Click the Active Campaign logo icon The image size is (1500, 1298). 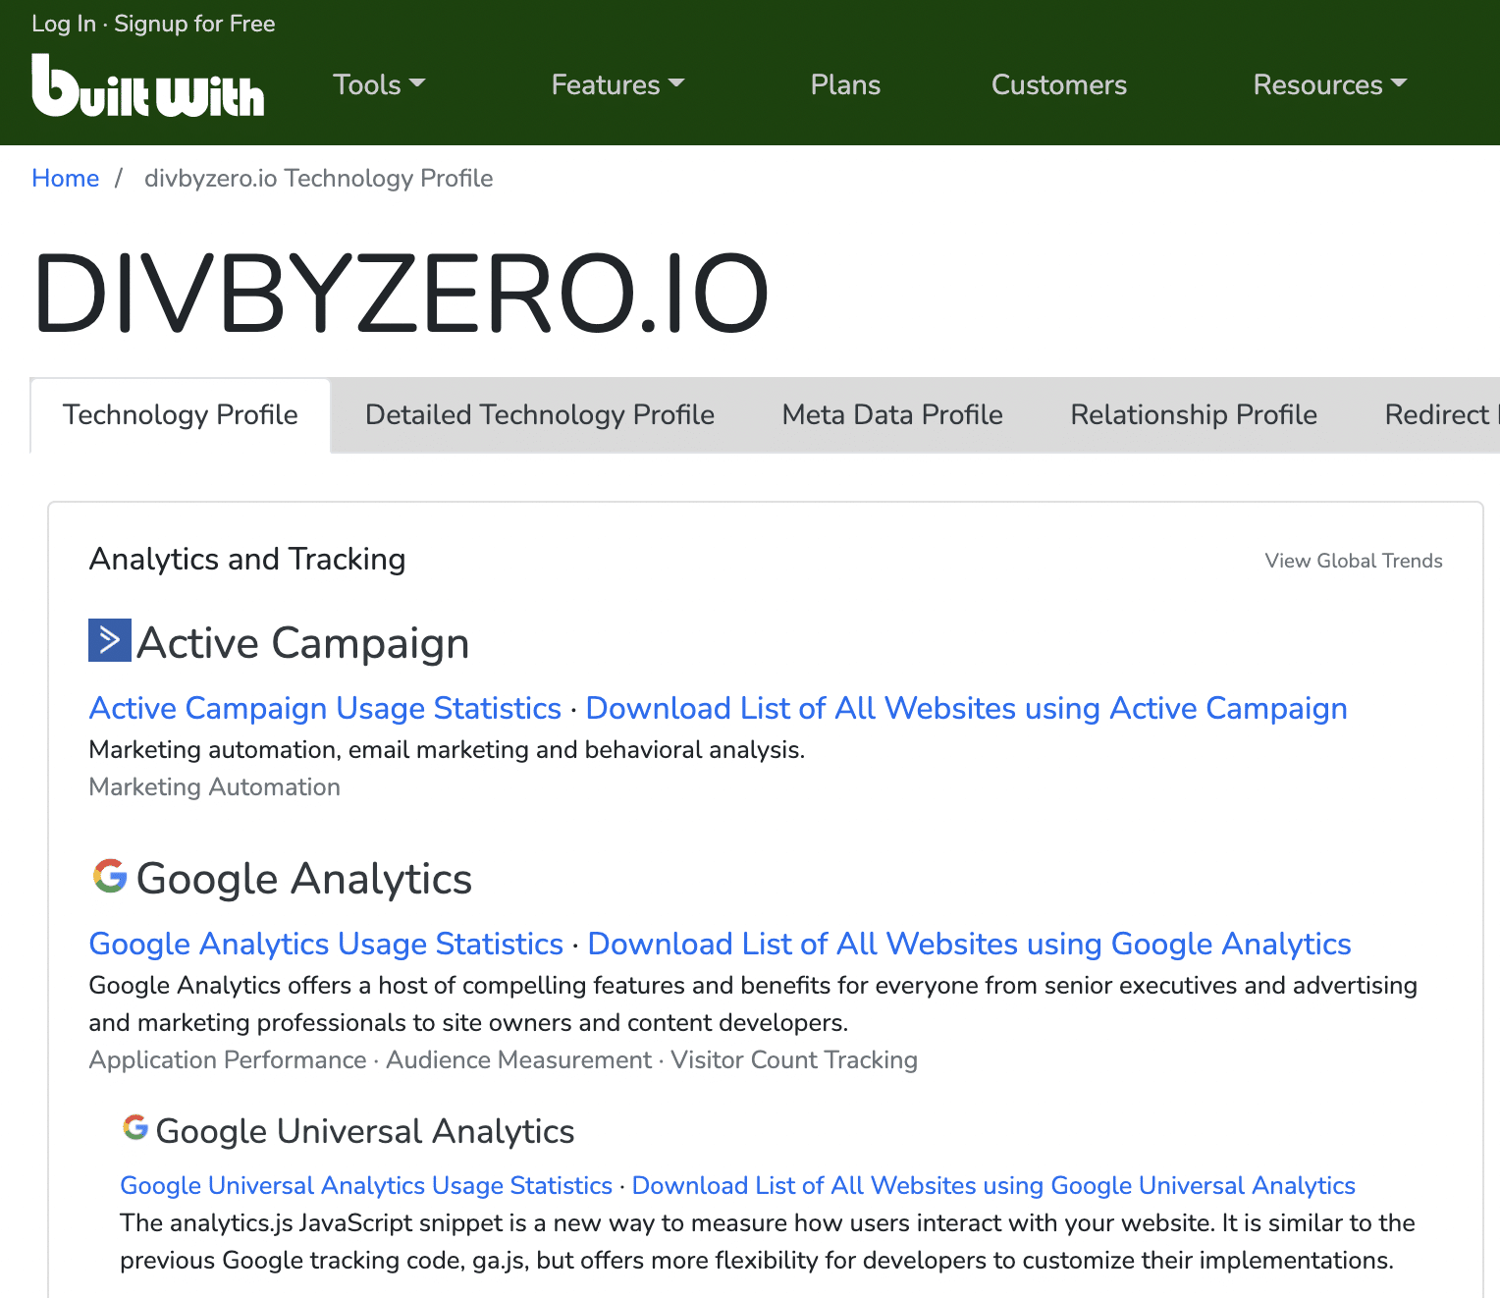pos(110,640)
